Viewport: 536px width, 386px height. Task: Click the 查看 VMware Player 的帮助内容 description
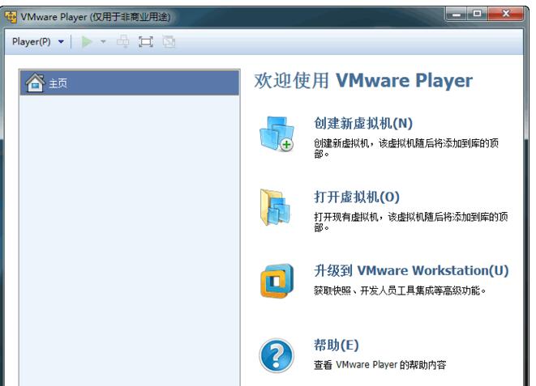(x=379, y=365)
